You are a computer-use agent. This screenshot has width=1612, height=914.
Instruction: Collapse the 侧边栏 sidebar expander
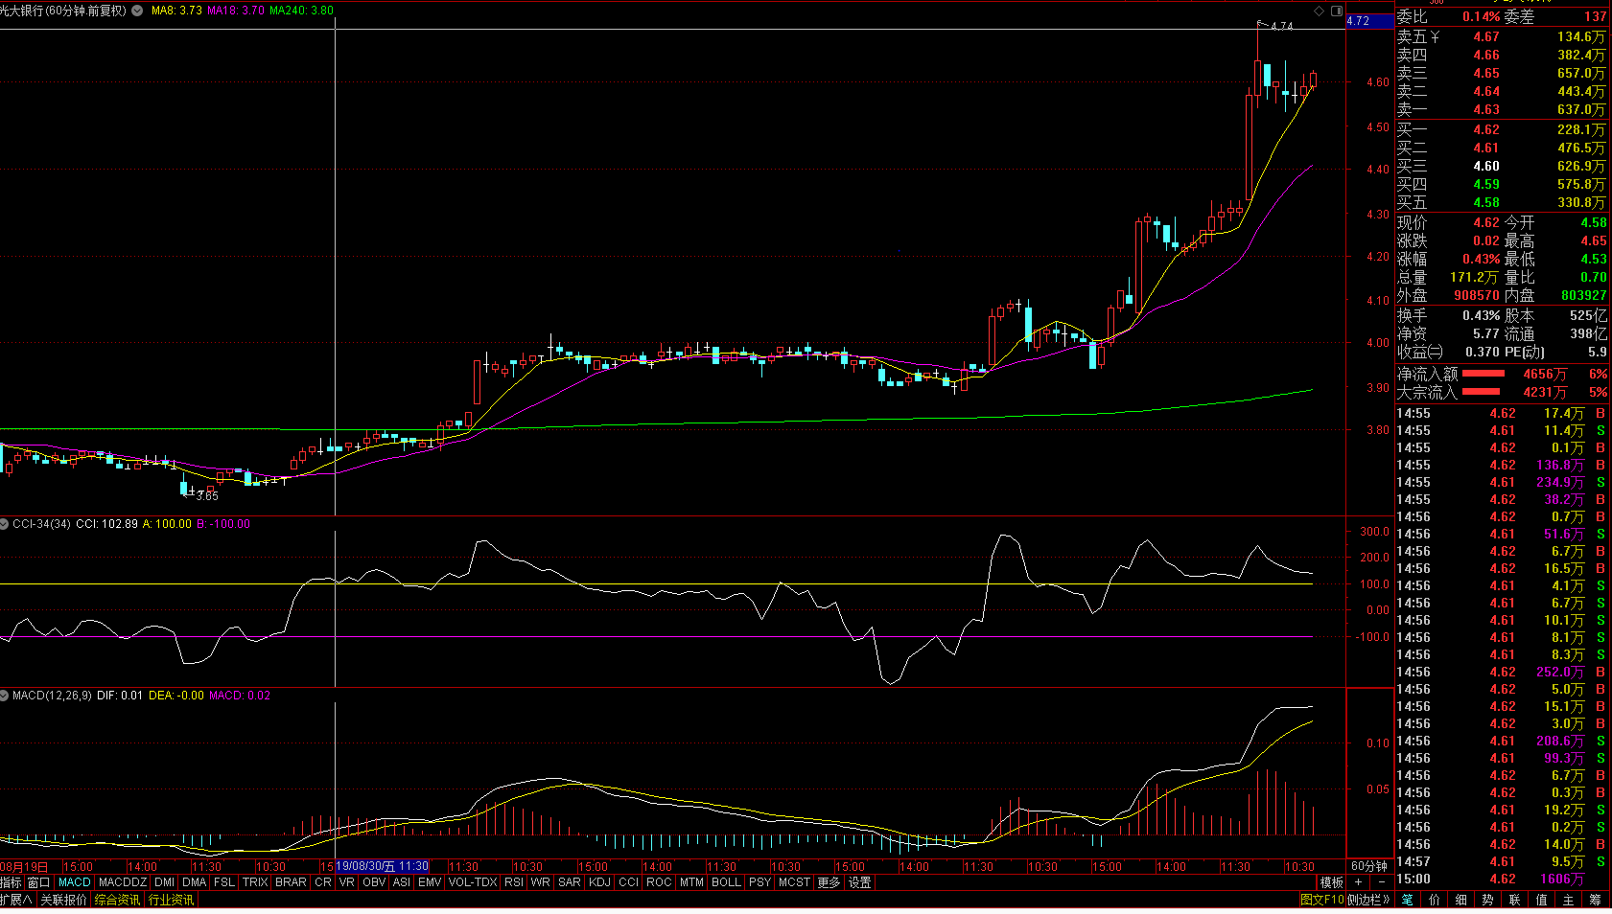(1368, 900)
